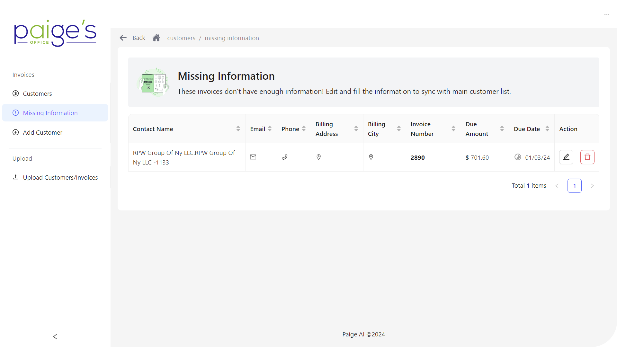Click the customers breadcrumb link

(x=181, y=38)
